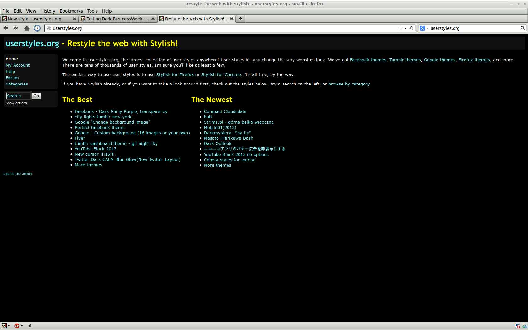Viewport: 528px width, 330px height.
Task: Follow the Firefox themes link
Action: pyautogui.click(x=474, y=60)
